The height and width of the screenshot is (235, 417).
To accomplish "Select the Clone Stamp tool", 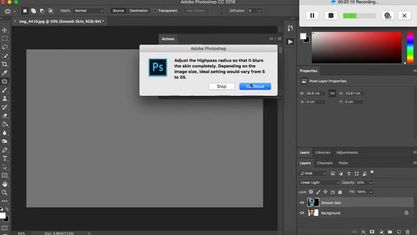I will pos(5,99).
